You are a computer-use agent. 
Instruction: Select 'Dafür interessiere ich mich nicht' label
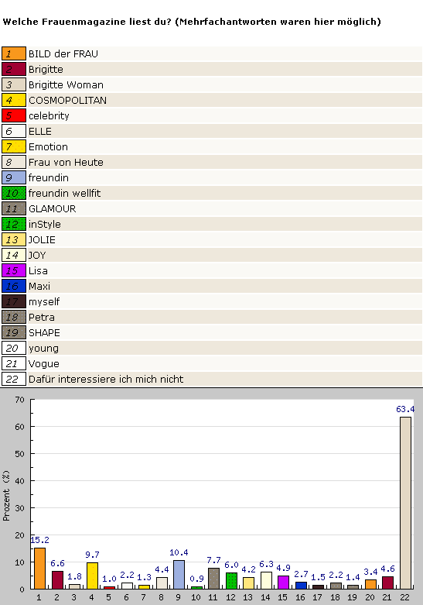click(106, 379)
